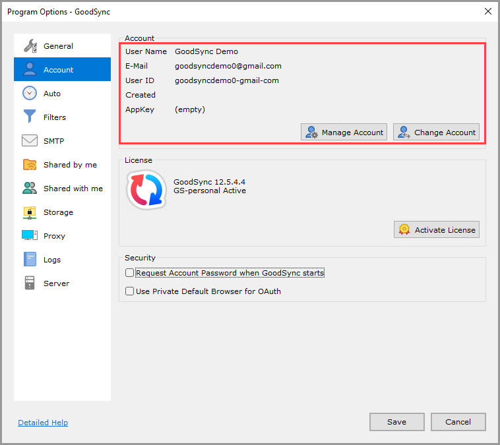Switch to the Proxy settings tab
The image size is (500, 445).
(62, 235)
